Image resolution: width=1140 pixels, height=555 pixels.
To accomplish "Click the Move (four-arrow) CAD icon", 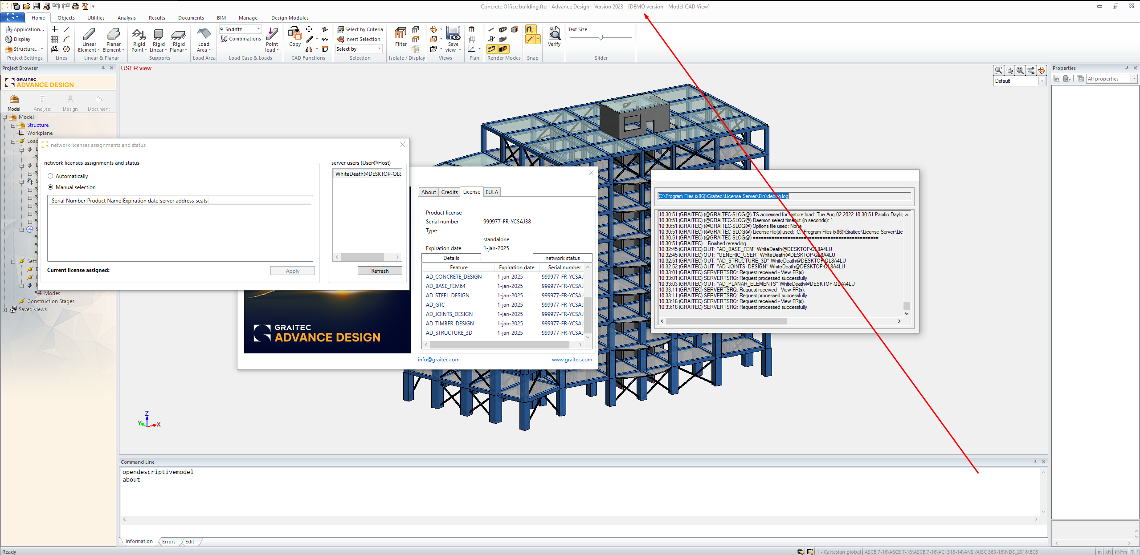I will [x=309, y=29].
